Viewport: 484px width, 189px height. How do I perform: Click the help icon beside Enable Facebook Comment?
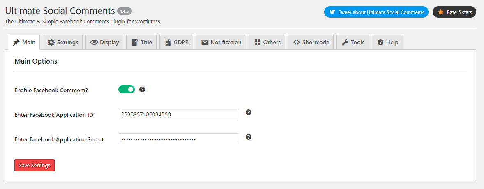[142, 89]
